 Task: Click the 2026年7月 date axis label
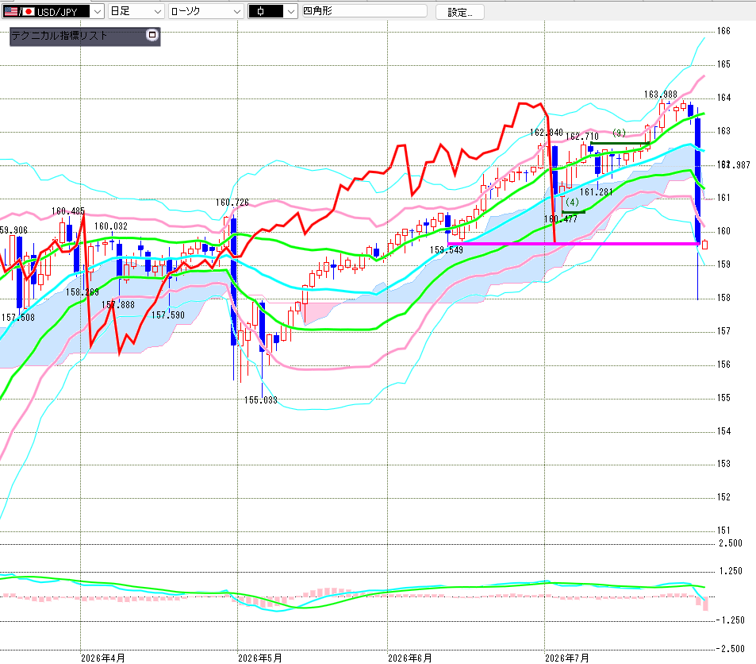coord(567,658)
